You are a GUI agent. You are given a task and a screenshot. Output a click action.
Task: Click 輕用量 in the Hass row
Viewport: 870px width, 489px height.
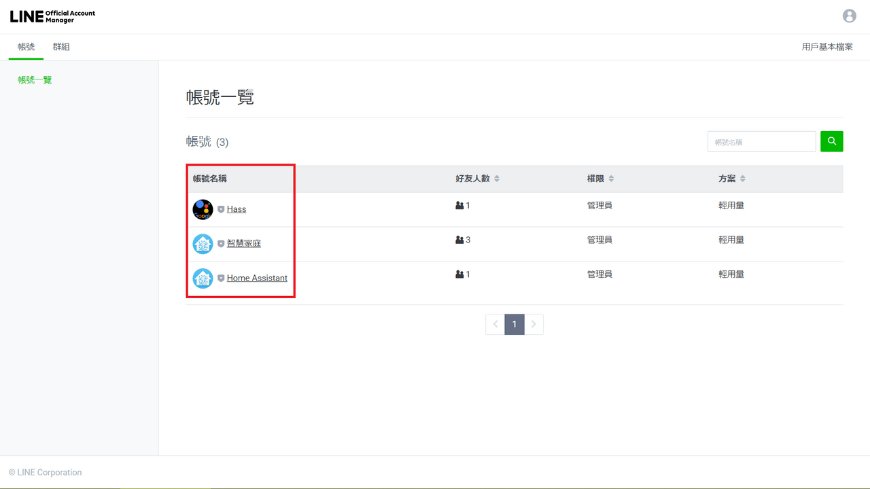click(731, 205)
